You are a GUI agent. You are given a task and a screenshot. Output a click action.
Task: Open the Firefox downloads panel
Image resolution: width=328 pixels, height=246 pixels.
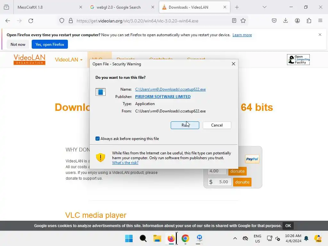click(285, 20)
